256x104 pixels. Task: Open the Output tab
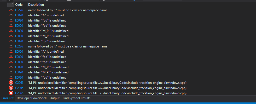[55, 98]
